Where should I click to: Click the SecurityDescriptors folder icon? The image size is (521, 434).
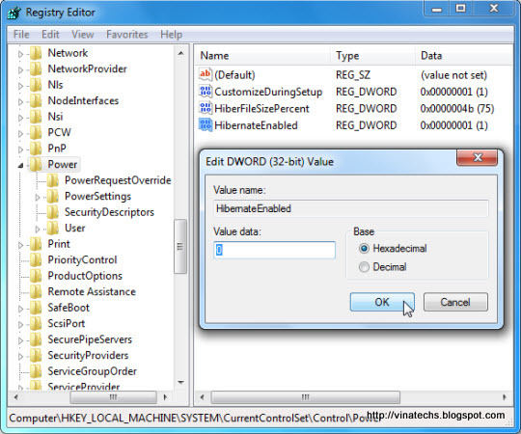tap(53, 212)
